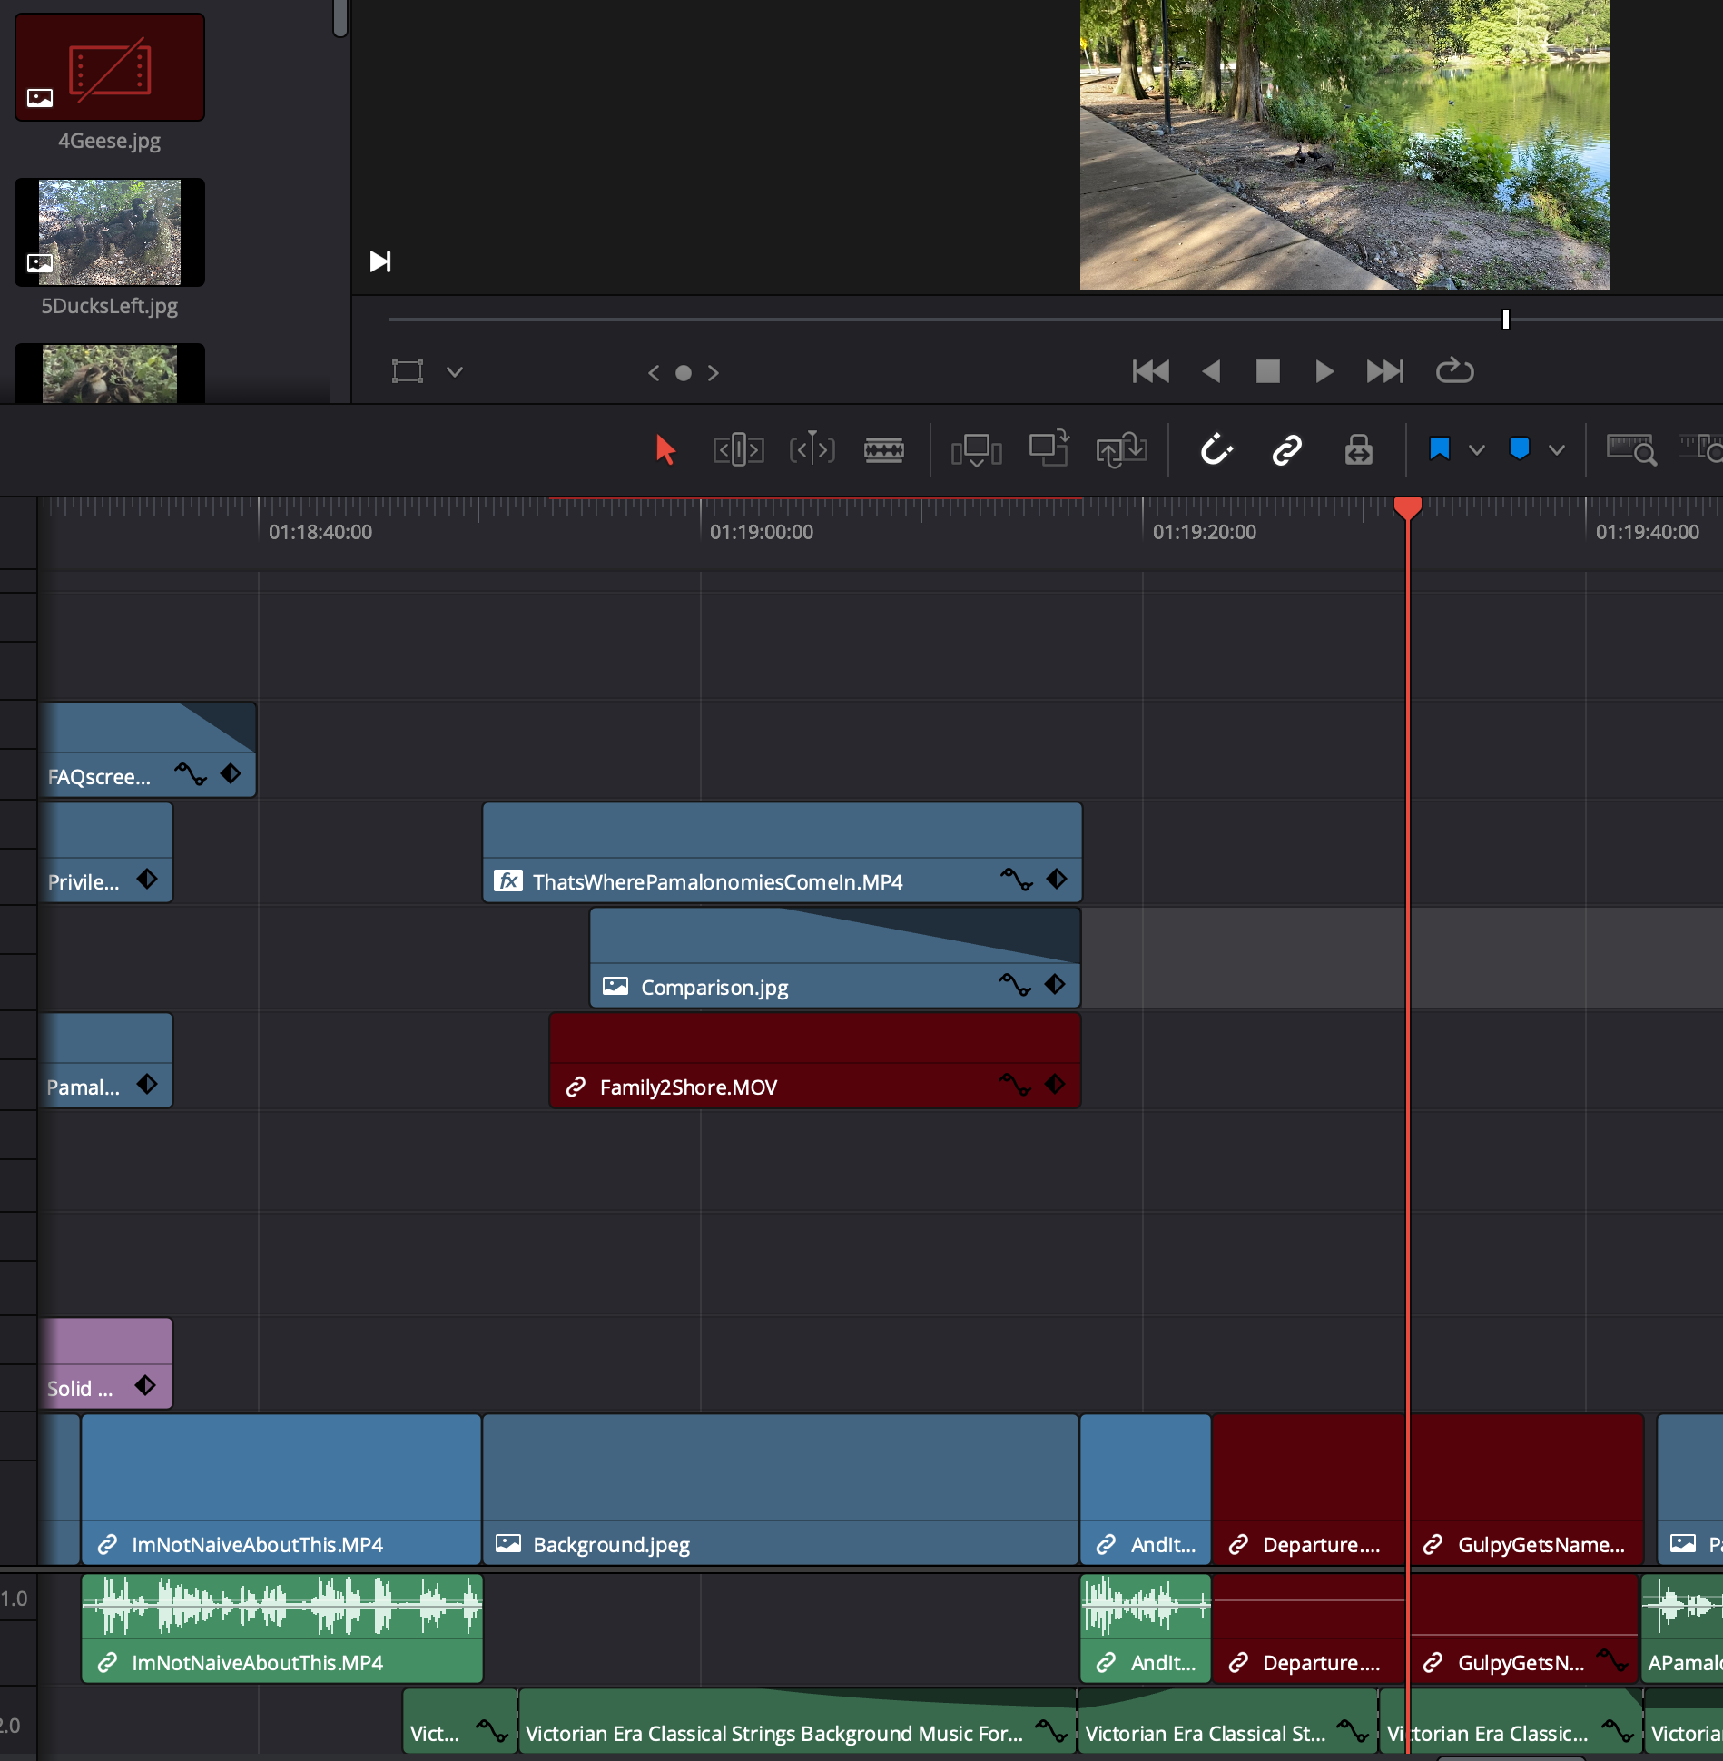This screenshot has height=1761, width=1723.
Task: Select the Comparison.jpg clip on timeline
Action: (x=835, y=958)
